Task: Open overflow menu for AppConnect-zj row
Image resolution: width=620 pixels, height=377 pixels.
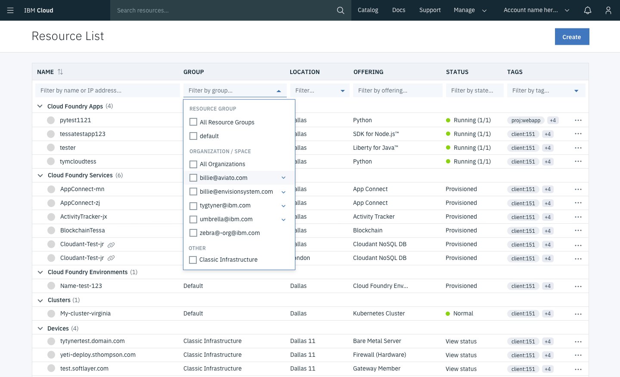Action: pos(578,203)
